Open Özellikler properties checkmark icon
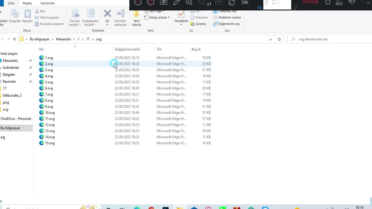Image resolution: width=372 pixels, height=209 pixels. [181, 15]
